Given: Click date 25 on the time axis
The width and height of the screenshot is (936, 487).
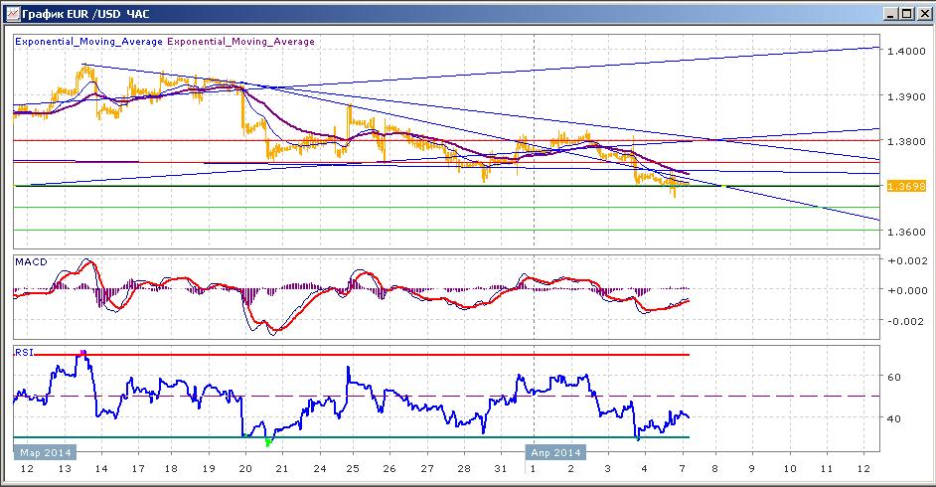Looking at the screenshot, I should pos(353,469).
